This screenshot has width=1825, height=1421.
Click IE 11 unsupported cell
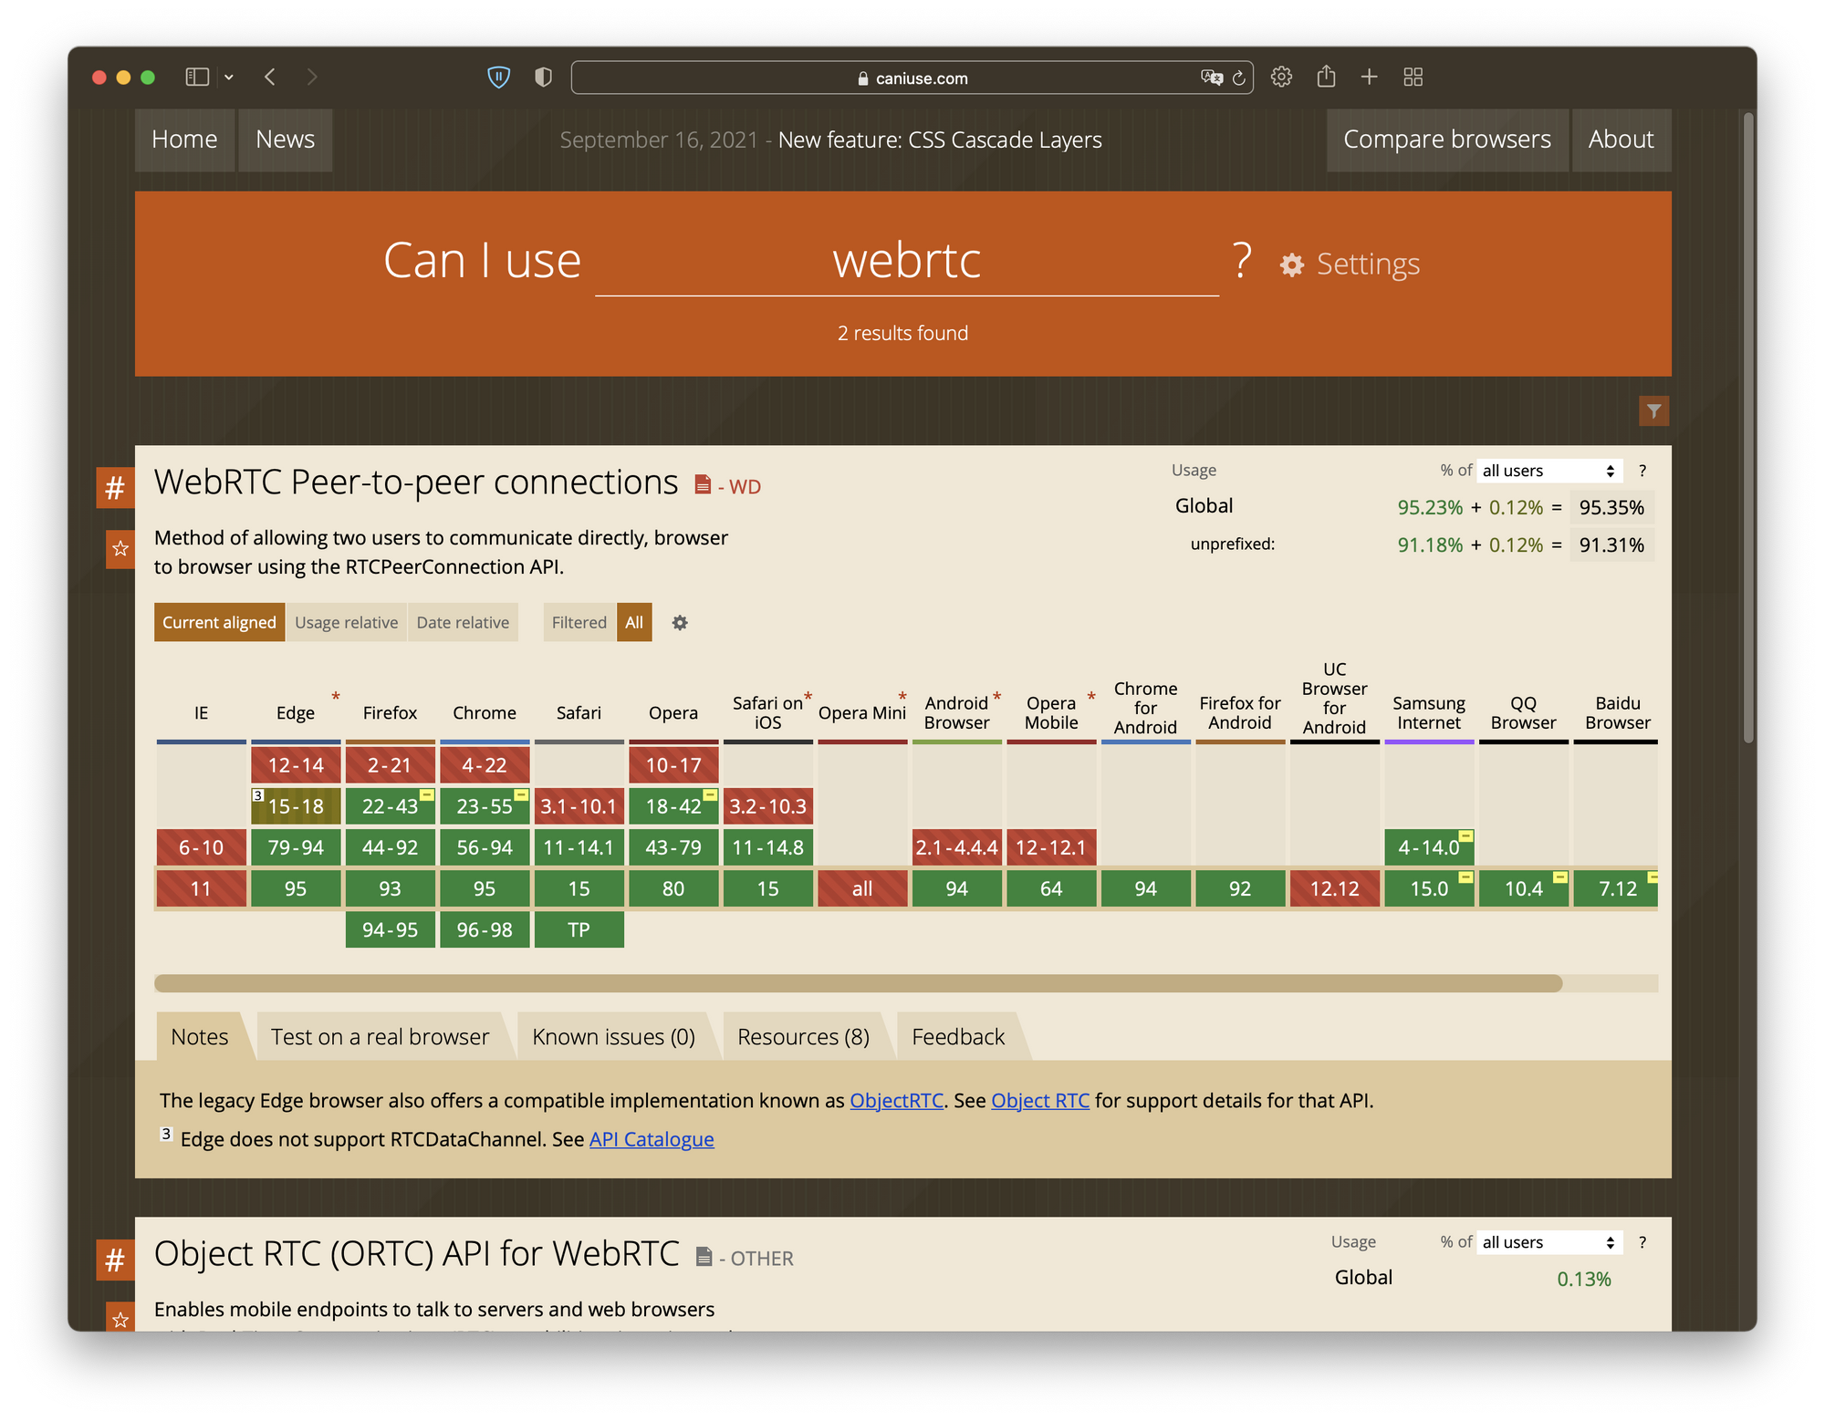[201, 888]
